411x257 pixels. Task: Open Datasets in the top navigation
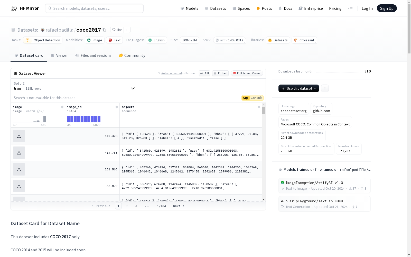point(215,8)
